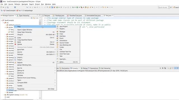Screen dimensions: 179x100
Task: Click Remove All Terminated Launches icon
Action: (x=165, y=68)
